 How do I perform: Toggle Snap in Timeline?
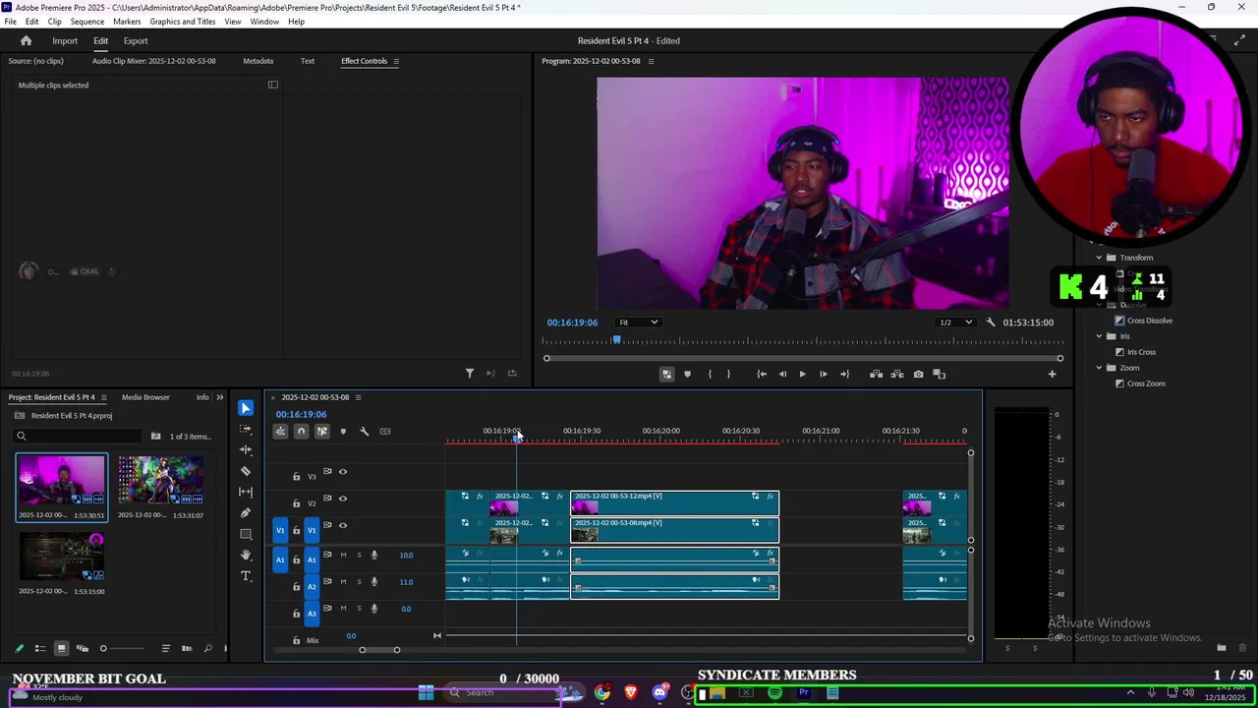(x=301, y=431)
